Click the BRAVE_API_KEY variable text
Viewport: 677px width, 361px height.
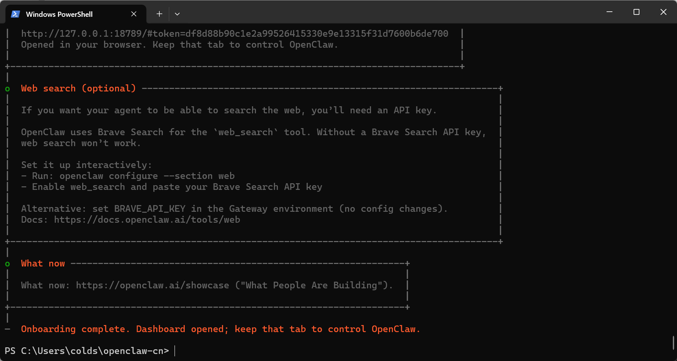(149, 209)
